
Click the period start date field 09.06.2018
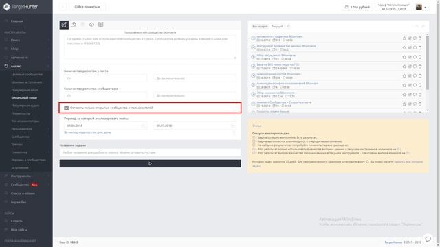[x=105, y=126]
